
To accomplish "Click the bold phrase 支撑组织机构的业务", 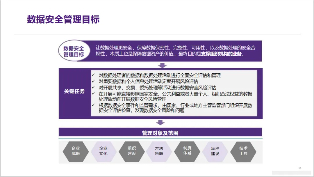I will [x=221, y=54].
